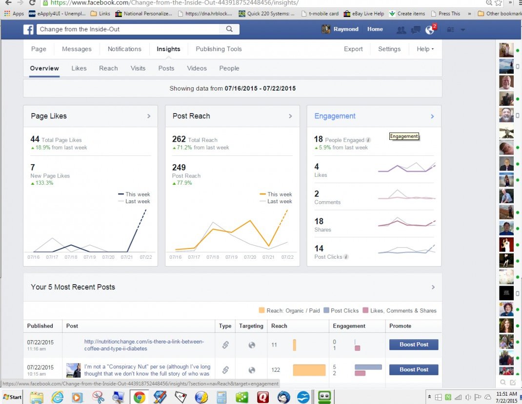Open the nutritionchange.com coffee diabetes post link
Screen dimensions: 522x404
(144, 345)
